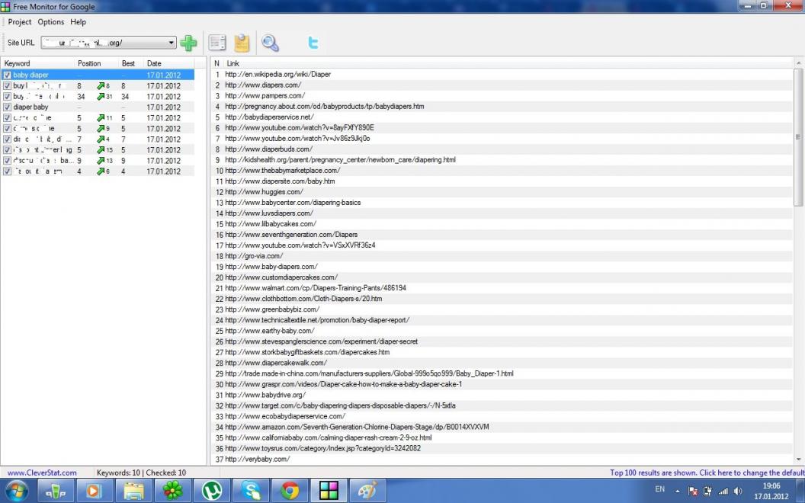Screen dimensions: 805x503
Task: Open the Help menu
Action: pyautogui.click(x=78, y=22)
